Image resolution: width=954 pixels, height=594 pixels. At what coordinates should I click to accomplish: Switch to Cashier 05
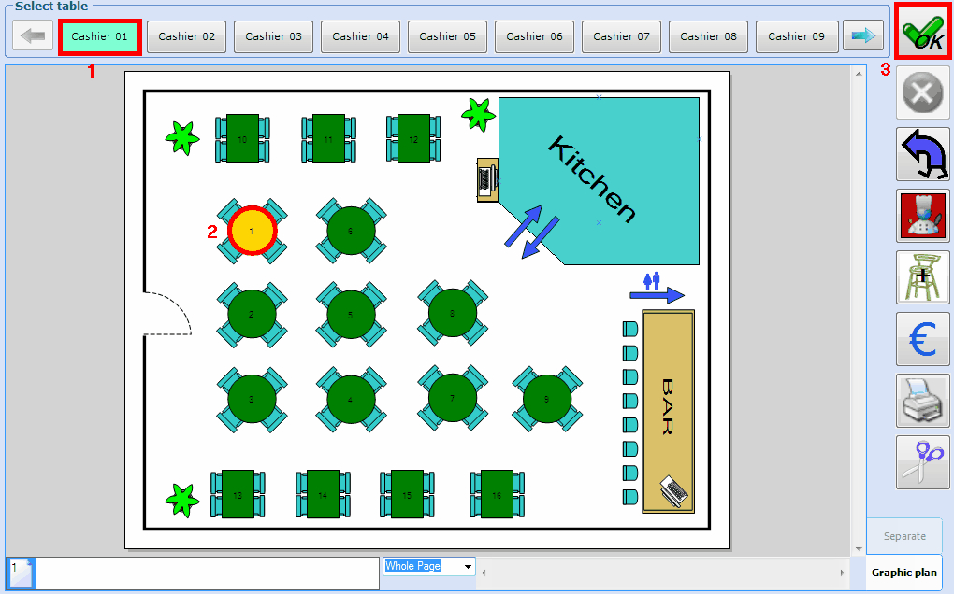[x=447, y=36]
